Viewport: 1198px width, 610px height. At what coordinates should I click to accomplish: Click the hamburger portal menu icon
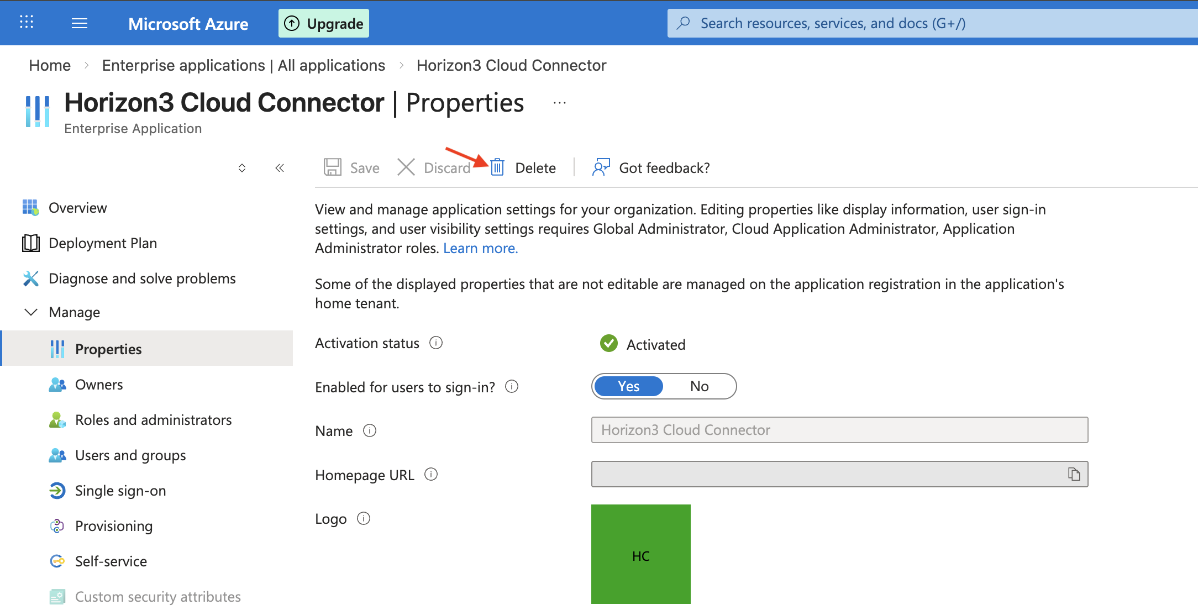pos(80,23)
